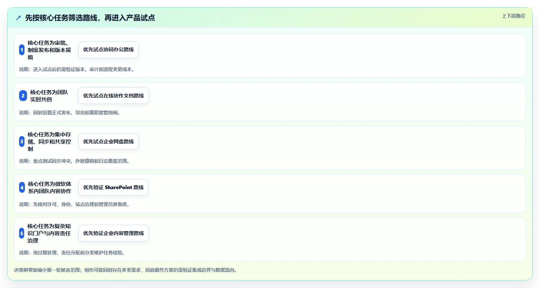The height and width of the screenshot is (288, 540).
Task: Click the text 核心任务为微软体系内团队内容协作
Action: pyautogui.click(x=50, y=187)
